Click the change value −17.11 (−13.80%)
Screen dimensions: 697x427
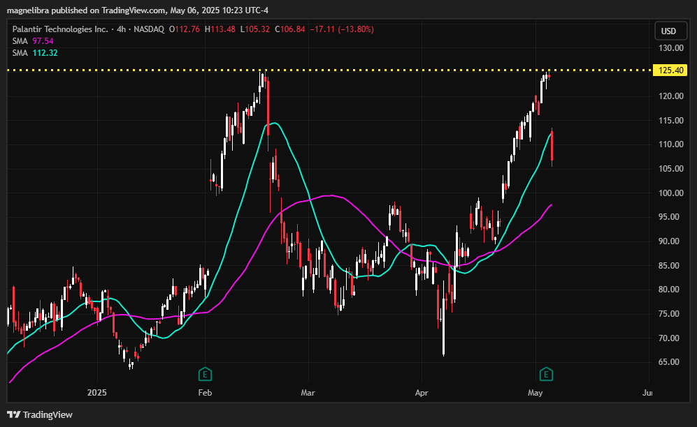[x=341, y=29]
